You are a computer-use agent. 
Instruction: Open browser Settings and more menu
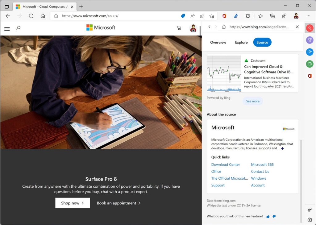308,16
